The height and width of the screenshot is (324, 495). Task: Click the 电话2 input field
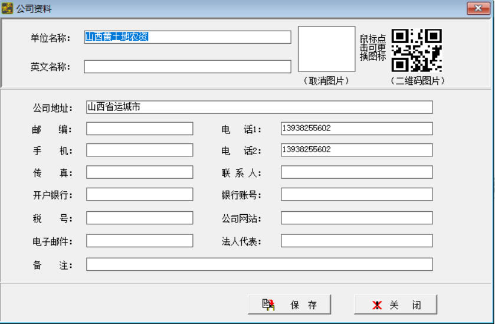click(x=357, y=150)
